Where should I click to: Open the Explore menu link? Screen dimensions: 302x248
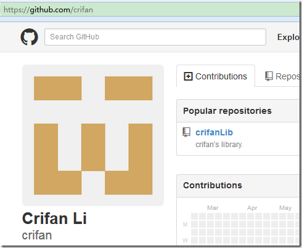[288, 37]
